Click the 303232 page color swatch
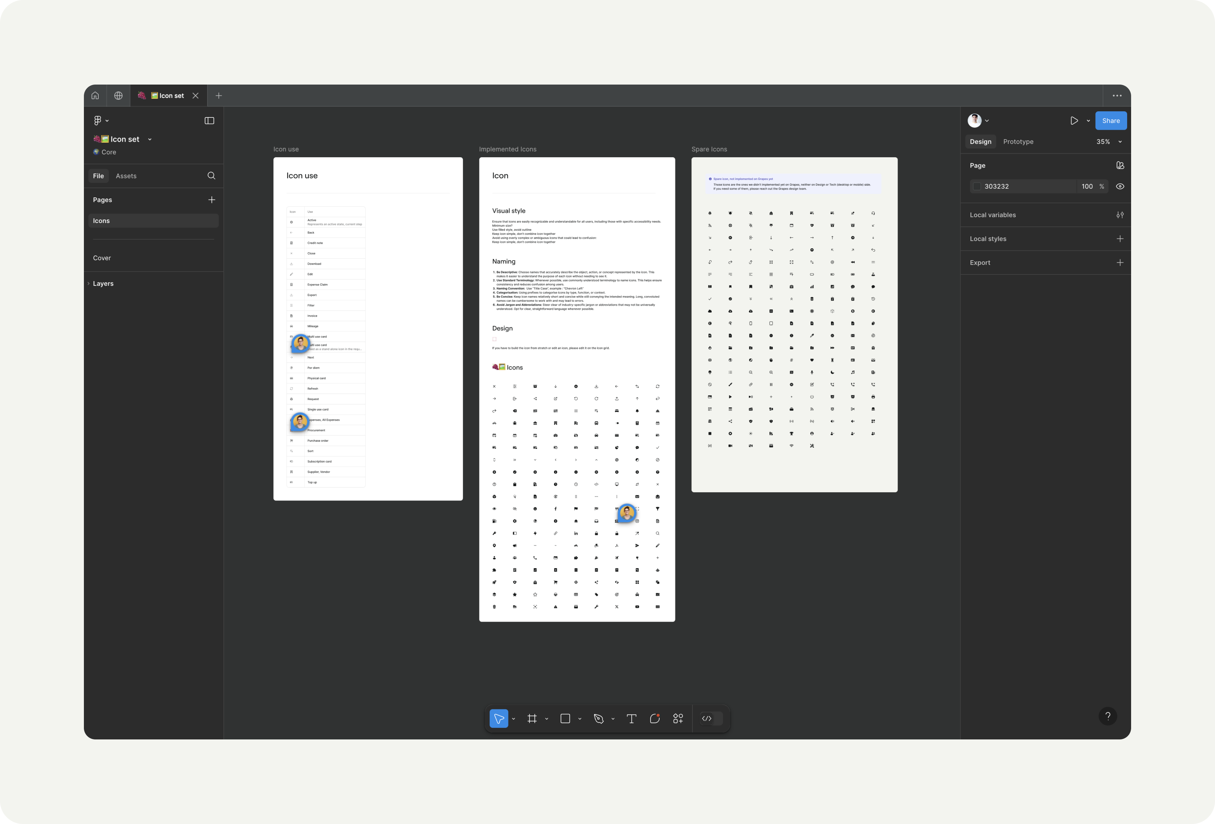The height and width of the screenshot is (824, 1215). [977, 186]
